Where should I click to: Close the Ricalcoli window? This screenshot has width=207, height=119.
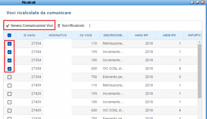(203, 2)
